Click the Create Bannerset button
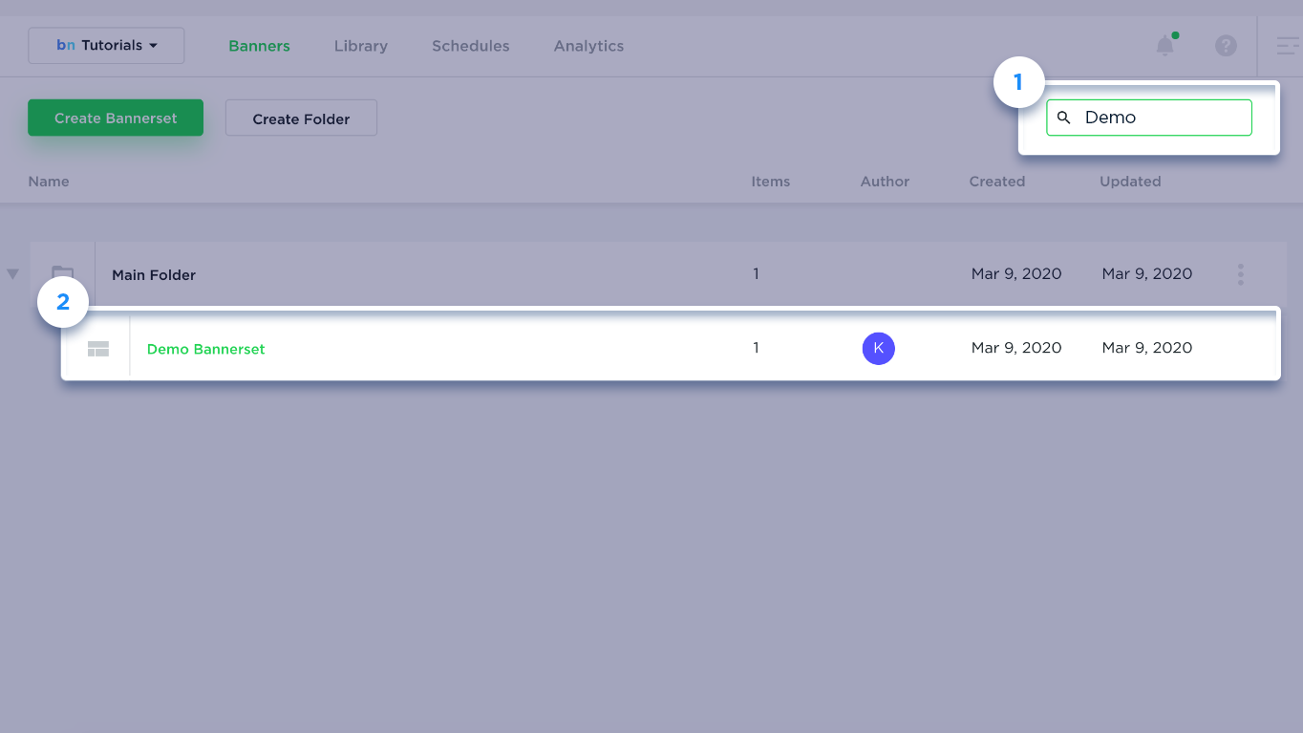 [x=116, y=118]
